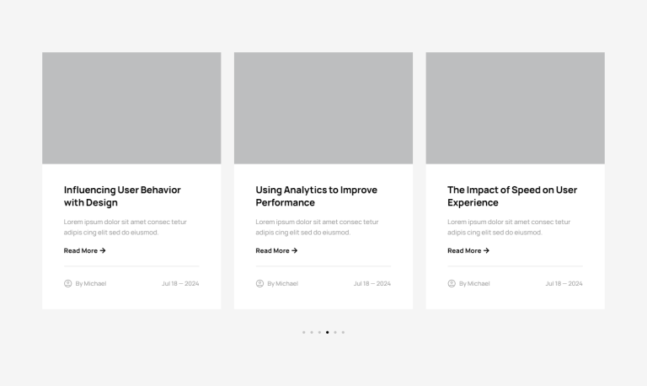Click the Jul 18 — 2024 date on Impact of Speed card
This screenshot has height=386, width=647.
(564, 284)
